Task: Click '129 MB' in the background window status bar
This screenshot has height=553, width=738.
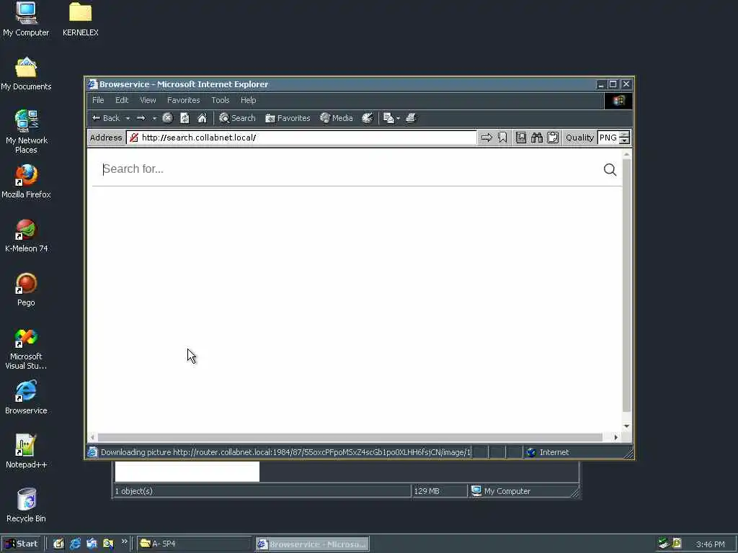Action: 427,491
